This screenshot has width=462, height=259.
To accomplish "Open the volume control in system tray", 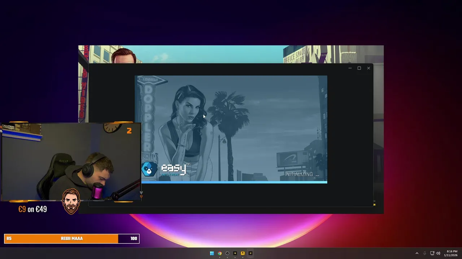I will tap(438, 253).
